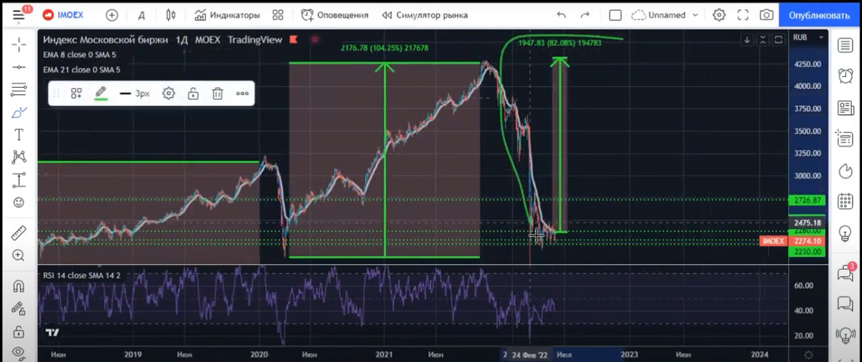This screenshot has height=362, width=862.
Task: Enter fullscreen mode
Action: pos(743,15)
